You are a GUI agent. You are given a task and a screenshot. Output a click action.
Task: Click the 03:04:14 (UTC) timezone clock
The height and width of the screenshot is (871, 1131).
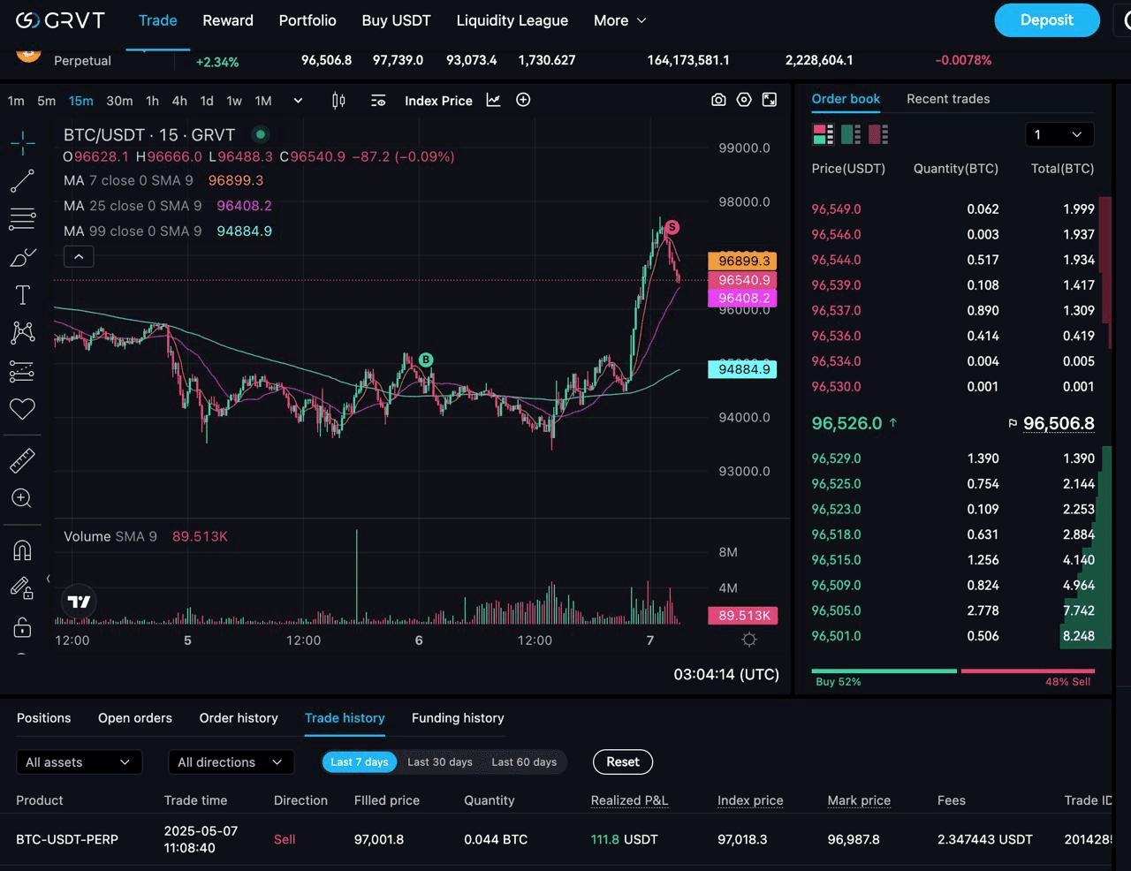[726, 675]
